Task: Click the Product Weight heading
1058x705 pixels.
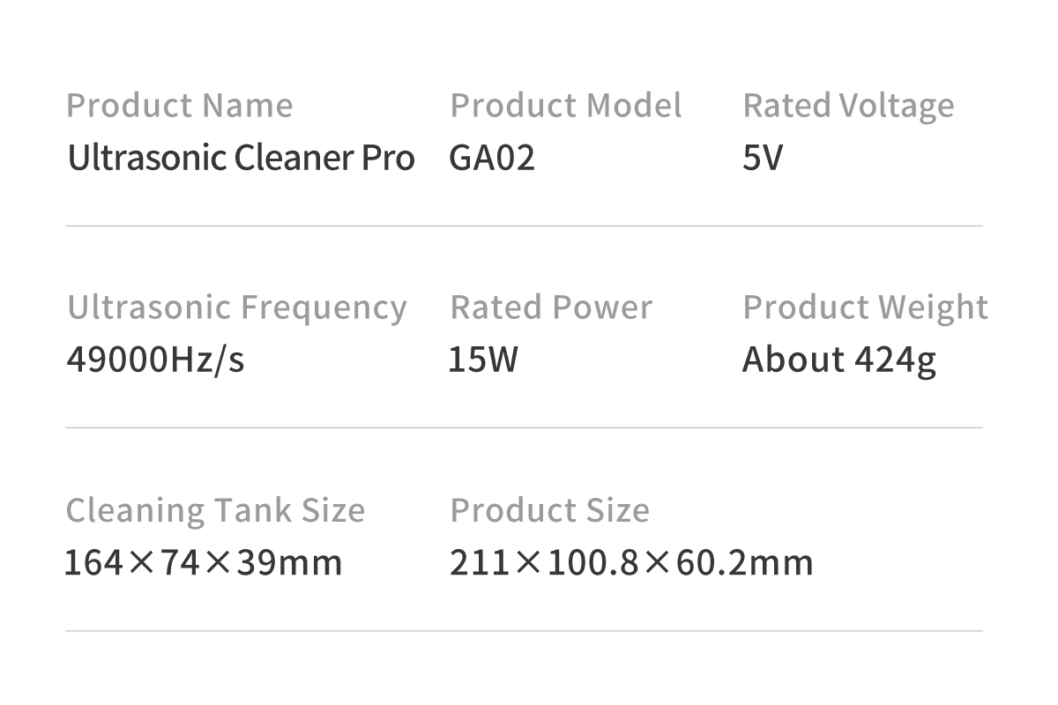Action: point(865,308)
